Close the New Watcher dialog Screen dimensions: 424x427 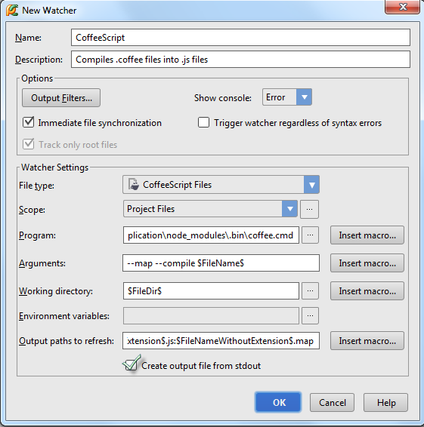[402, 7]
